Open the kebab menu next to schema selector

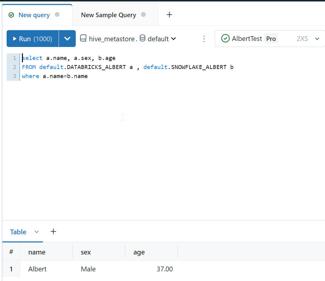coord(204,39)
